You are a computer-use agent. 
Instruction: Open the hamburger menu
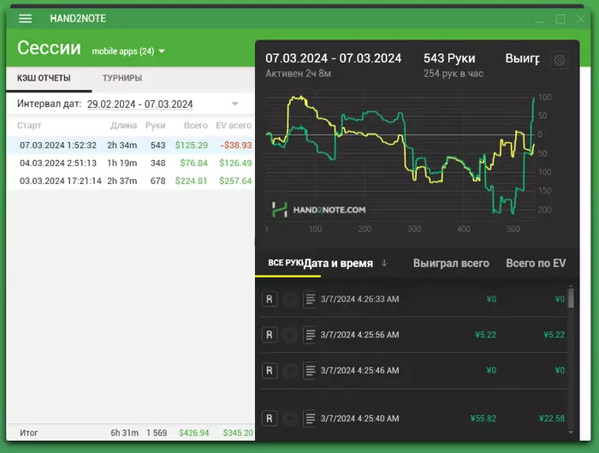click(25, 18)
